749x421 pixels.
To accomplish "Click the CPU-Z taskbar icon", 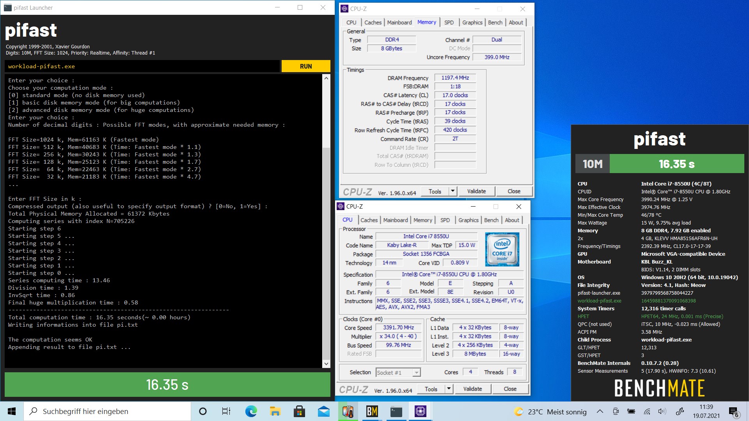I will point(420,411).
